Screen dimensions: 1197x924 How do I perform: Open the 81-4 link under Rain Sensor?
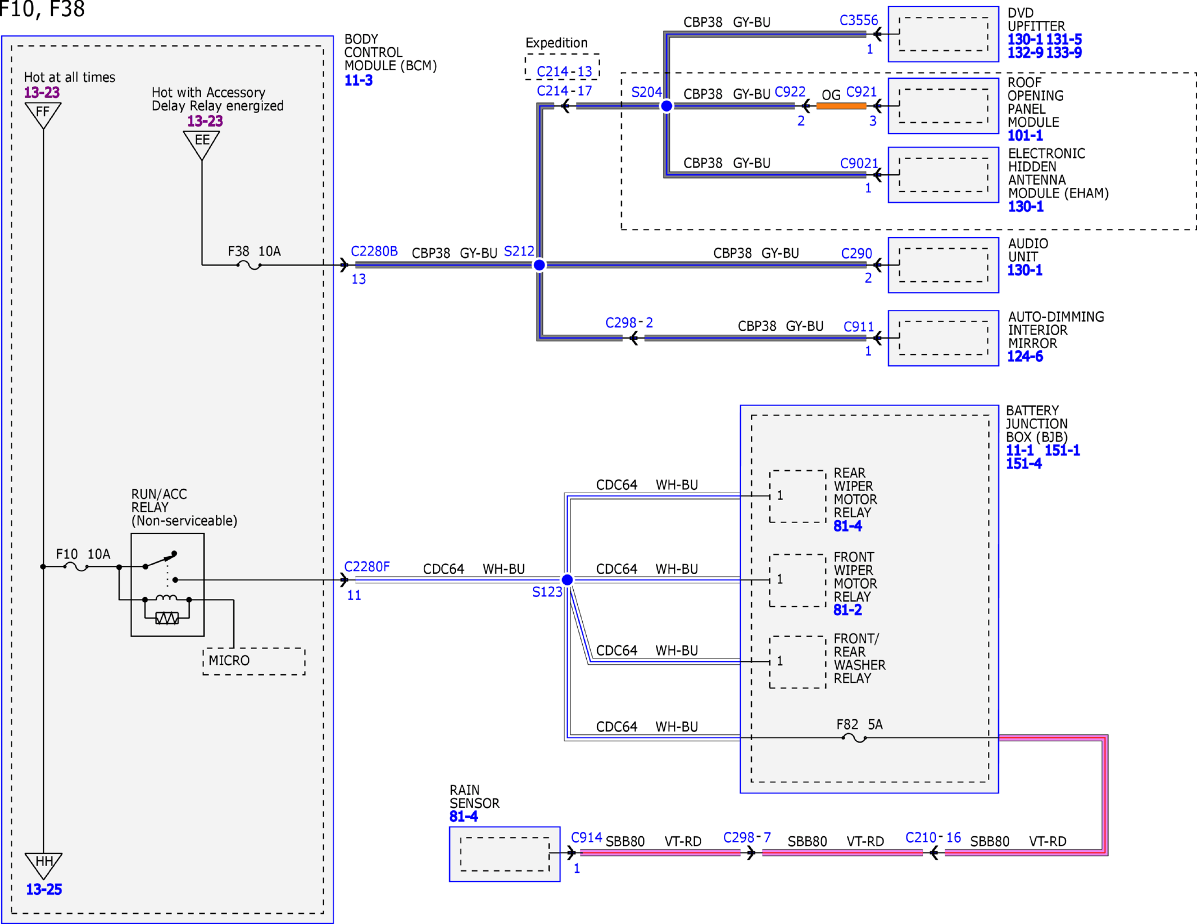pos(464,817)
